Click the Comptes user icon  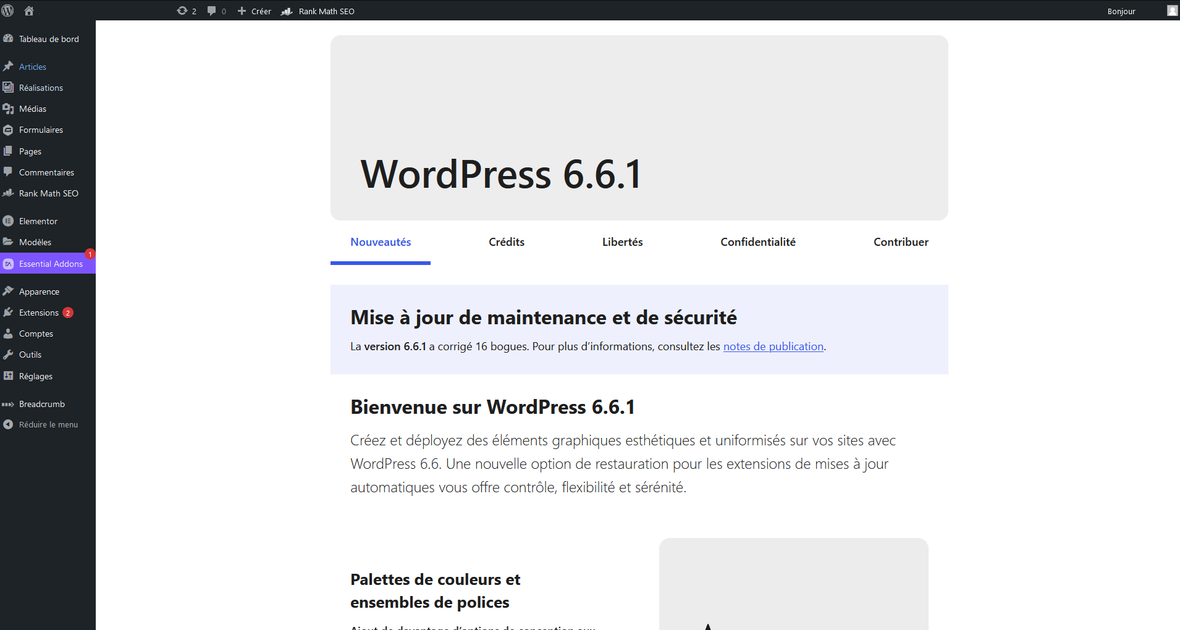[8, 333]
